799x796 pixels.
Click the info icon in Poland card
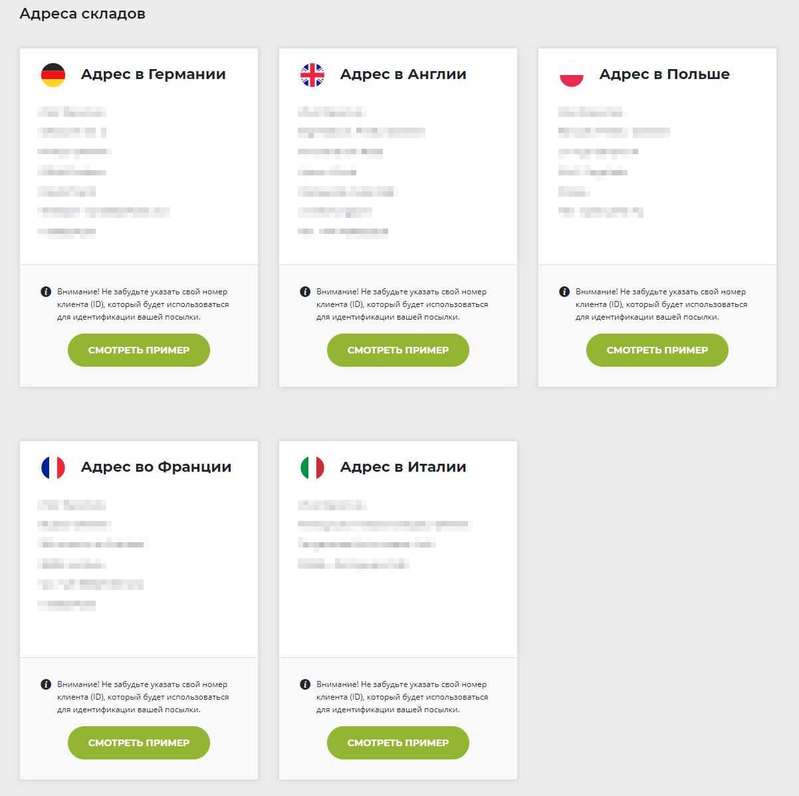tap(564, 292)
